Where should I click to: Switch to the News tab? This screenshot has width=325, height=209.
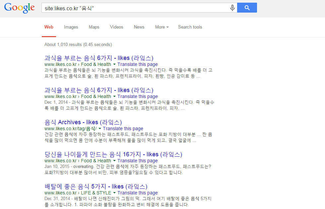(139, 27)
